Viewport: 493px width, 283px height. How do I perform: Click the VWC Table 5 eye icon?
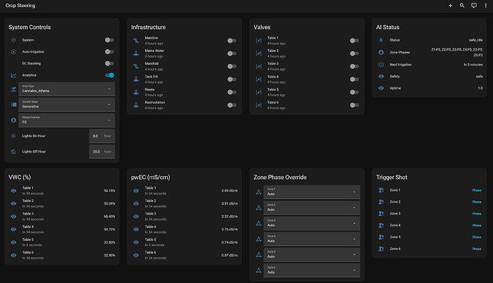coord(14,242)
